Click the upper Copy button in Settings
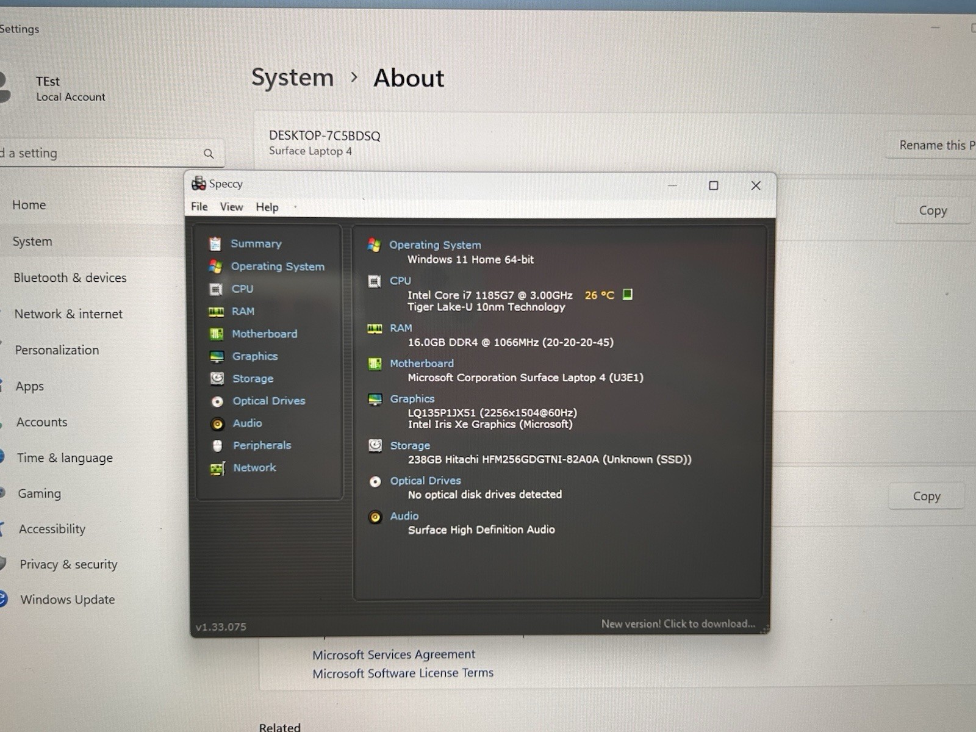 932,210
